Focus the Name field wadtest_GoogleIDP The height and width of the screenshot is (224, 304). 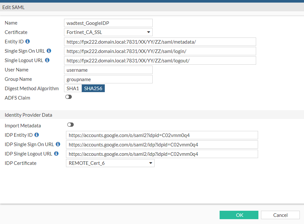pyautogui.click(x=108, y=23)
